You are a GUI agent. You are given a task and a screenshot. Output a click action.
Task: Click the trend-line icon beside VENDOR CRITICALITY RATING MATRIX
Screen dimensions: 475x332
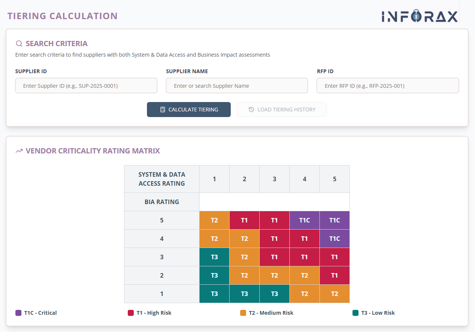pyautogui.click(x=19, y=150)
